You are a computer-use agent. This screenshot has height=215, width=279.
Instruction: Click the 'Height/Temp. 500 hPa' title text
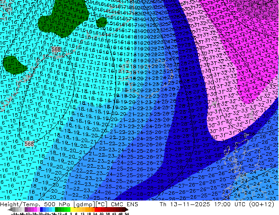(x=36, y=204)
